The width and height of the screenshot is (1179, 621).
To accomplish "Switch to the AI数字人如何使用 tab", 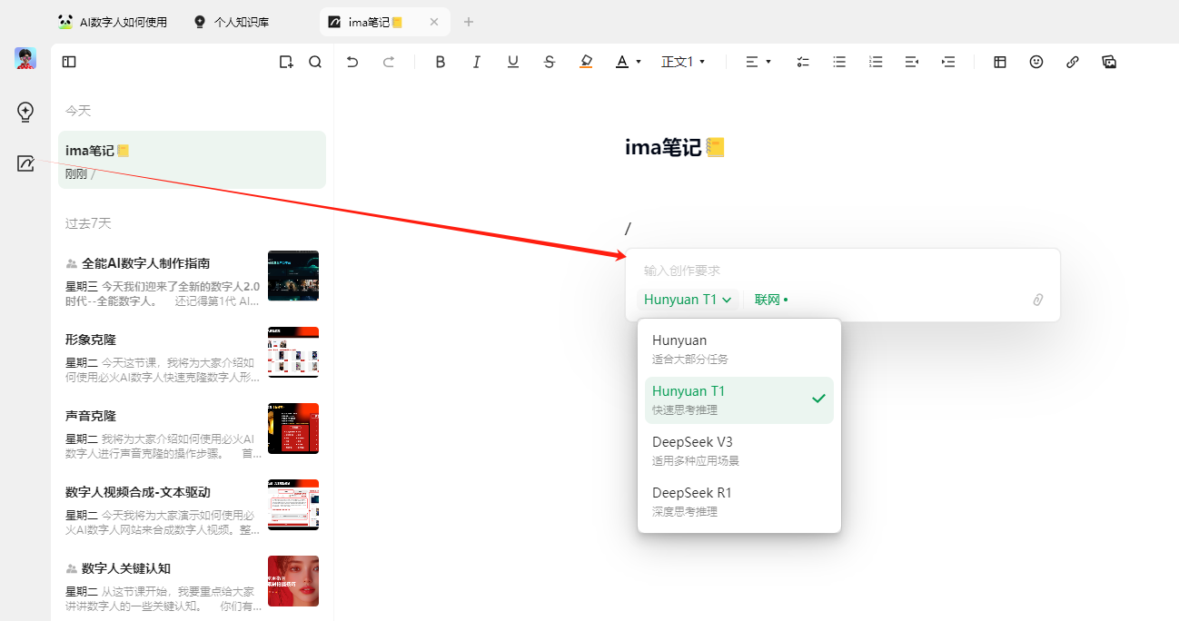I will point(114,22).
